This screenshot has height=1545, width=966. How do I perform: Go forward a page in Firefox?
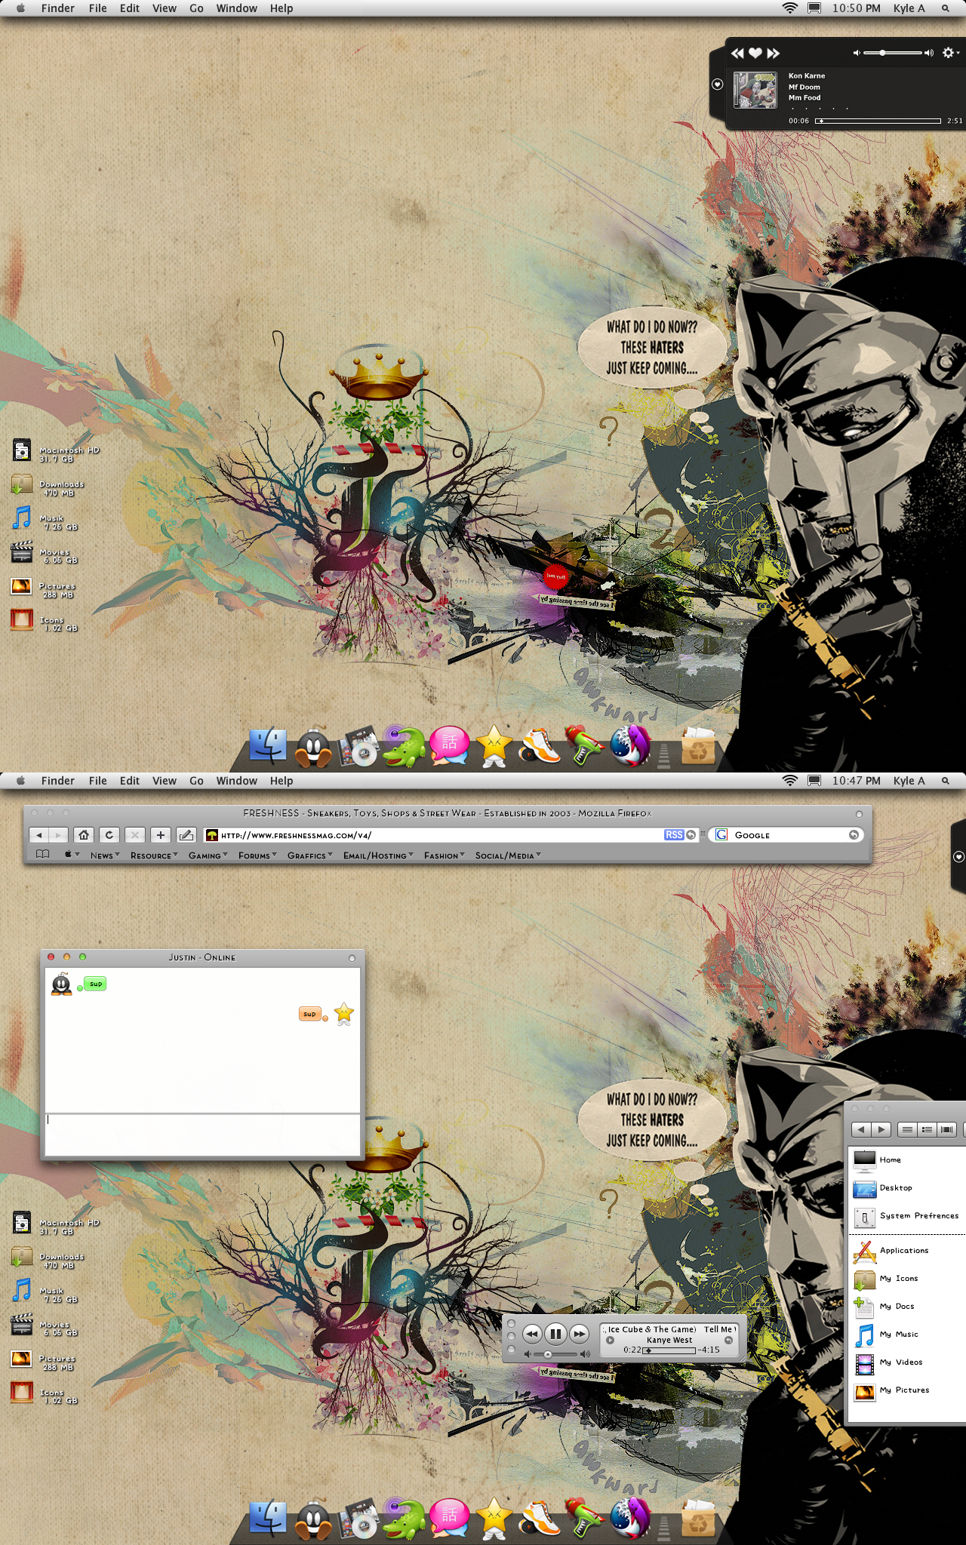click(x=59, y=835)
